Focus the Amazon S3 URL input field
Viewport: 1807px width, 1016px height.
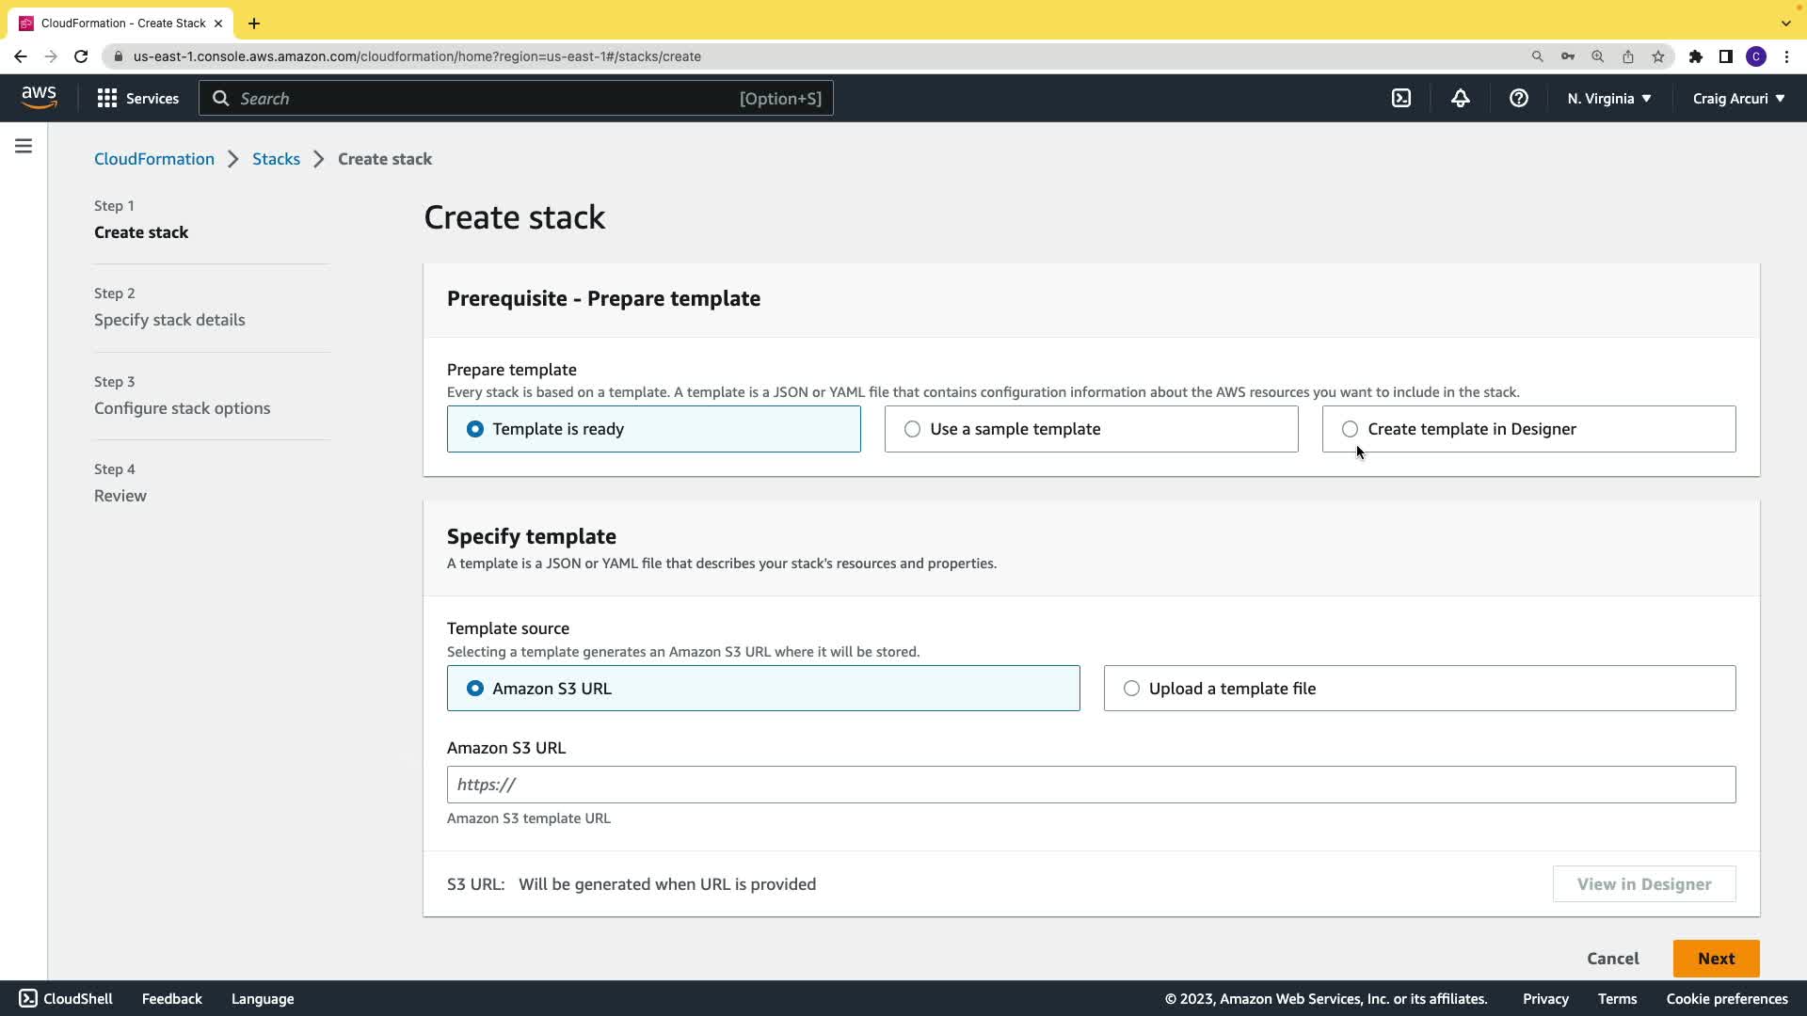pos(1091,785)
